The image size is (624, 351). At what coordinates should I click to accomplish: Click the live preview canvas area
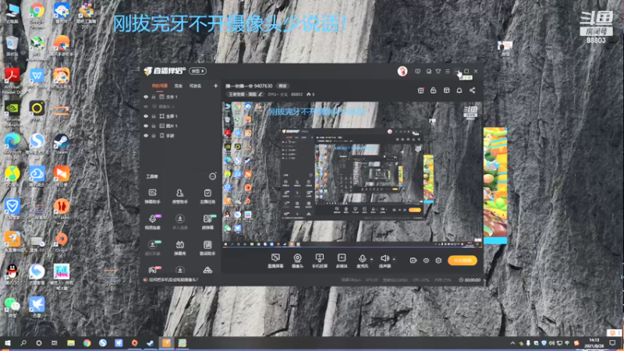tap(353, 175)
